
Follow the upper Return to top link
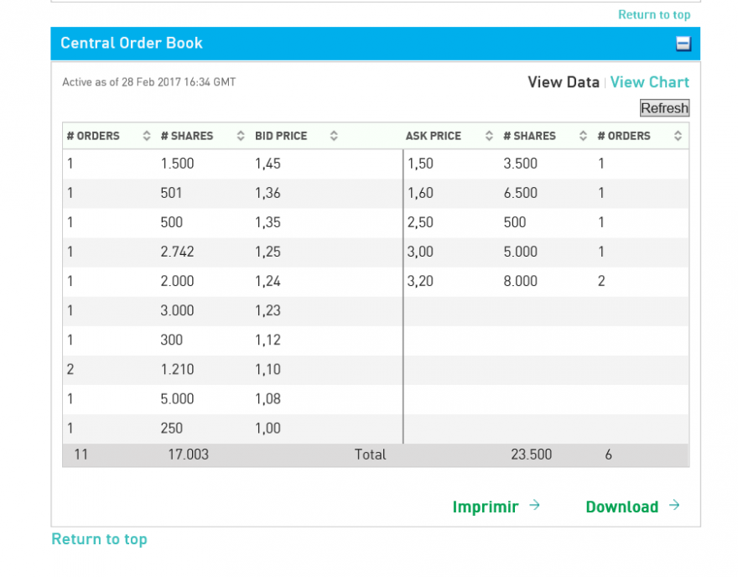(x=654, y=14)
